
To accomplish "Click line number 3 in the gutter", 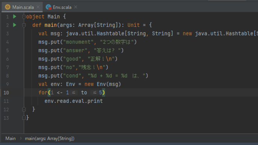I will [7, 34].
